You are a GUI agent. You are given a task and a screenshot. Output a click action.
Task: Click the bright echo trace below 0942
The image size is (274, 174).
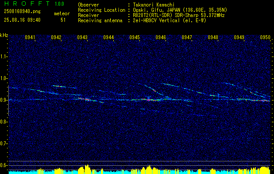pos(59,86)
